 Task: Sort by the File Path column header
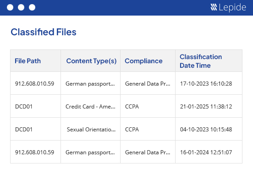27,61
